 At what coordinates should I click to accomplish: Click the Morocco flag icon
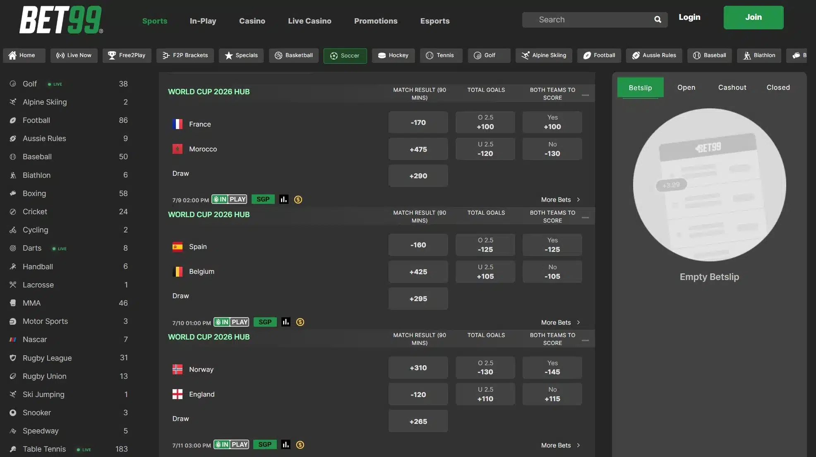click(x=178, y=149)
